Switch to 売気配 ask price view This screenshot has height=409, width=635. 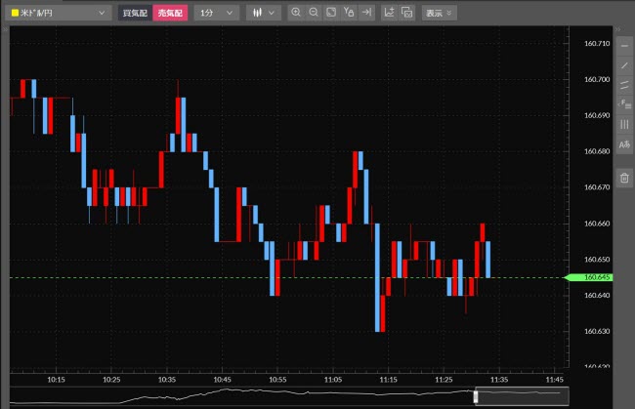pyautogui.click(x=170, y=13)
